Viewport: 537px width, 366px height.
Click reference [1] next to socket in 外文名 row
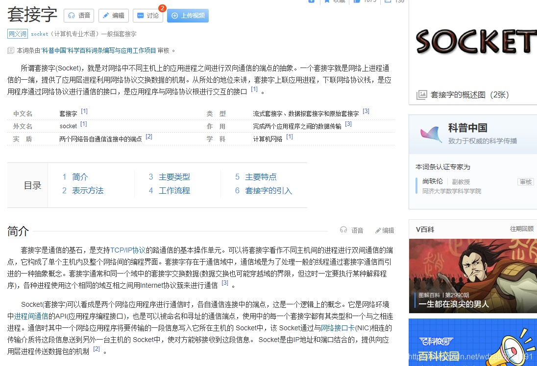point(84,124)
